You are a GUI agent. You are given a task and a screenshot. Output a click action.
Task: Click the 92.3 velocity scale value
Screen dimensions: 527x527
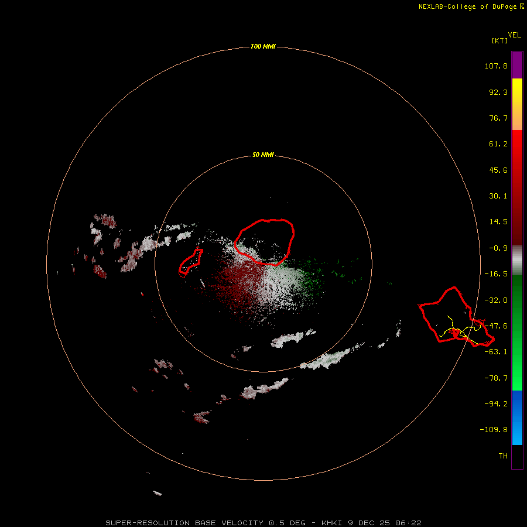click(498, 92)
